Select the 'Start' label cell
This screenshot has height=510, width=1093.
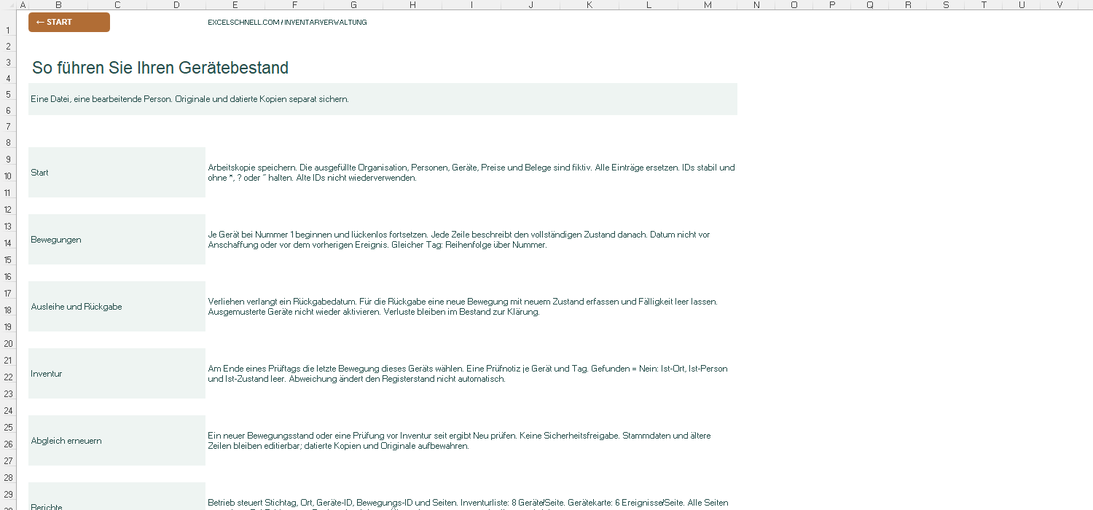pyautogui.click(x=117, y=173)
